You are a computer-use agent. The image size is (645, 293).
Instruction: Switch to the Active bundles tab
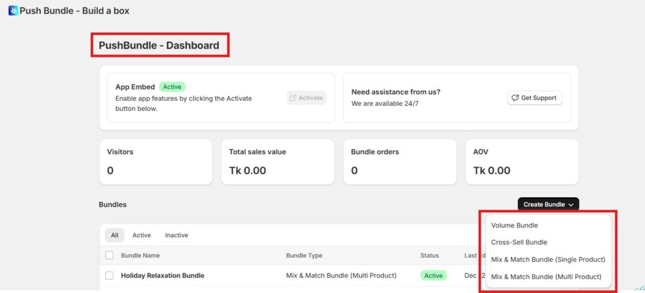click(x=142, y=236)
